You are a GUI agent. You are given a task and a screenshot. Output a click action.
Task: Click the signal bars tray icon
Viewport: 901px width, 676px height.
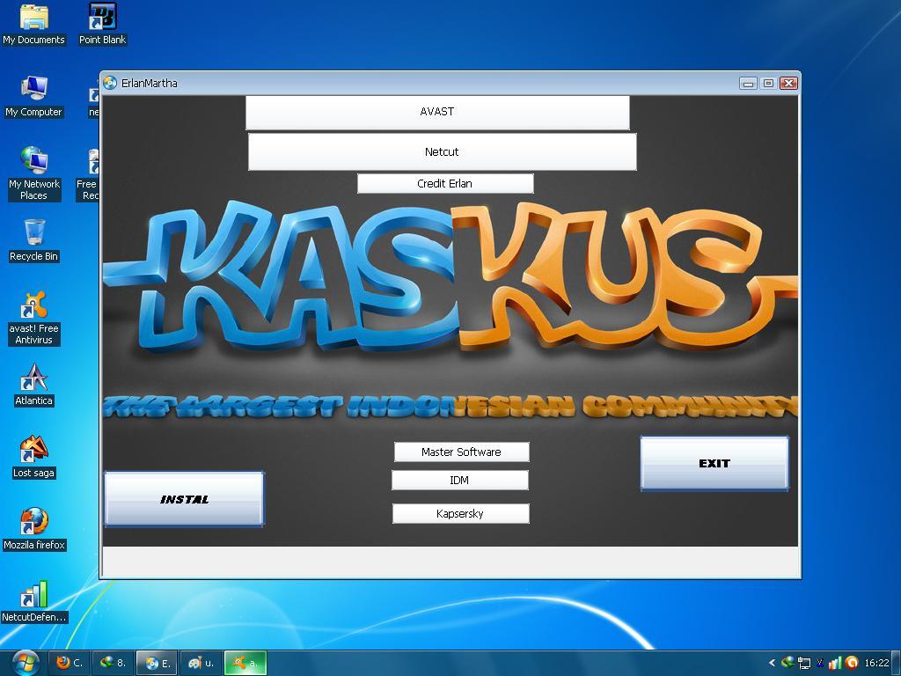click(835, 663)
